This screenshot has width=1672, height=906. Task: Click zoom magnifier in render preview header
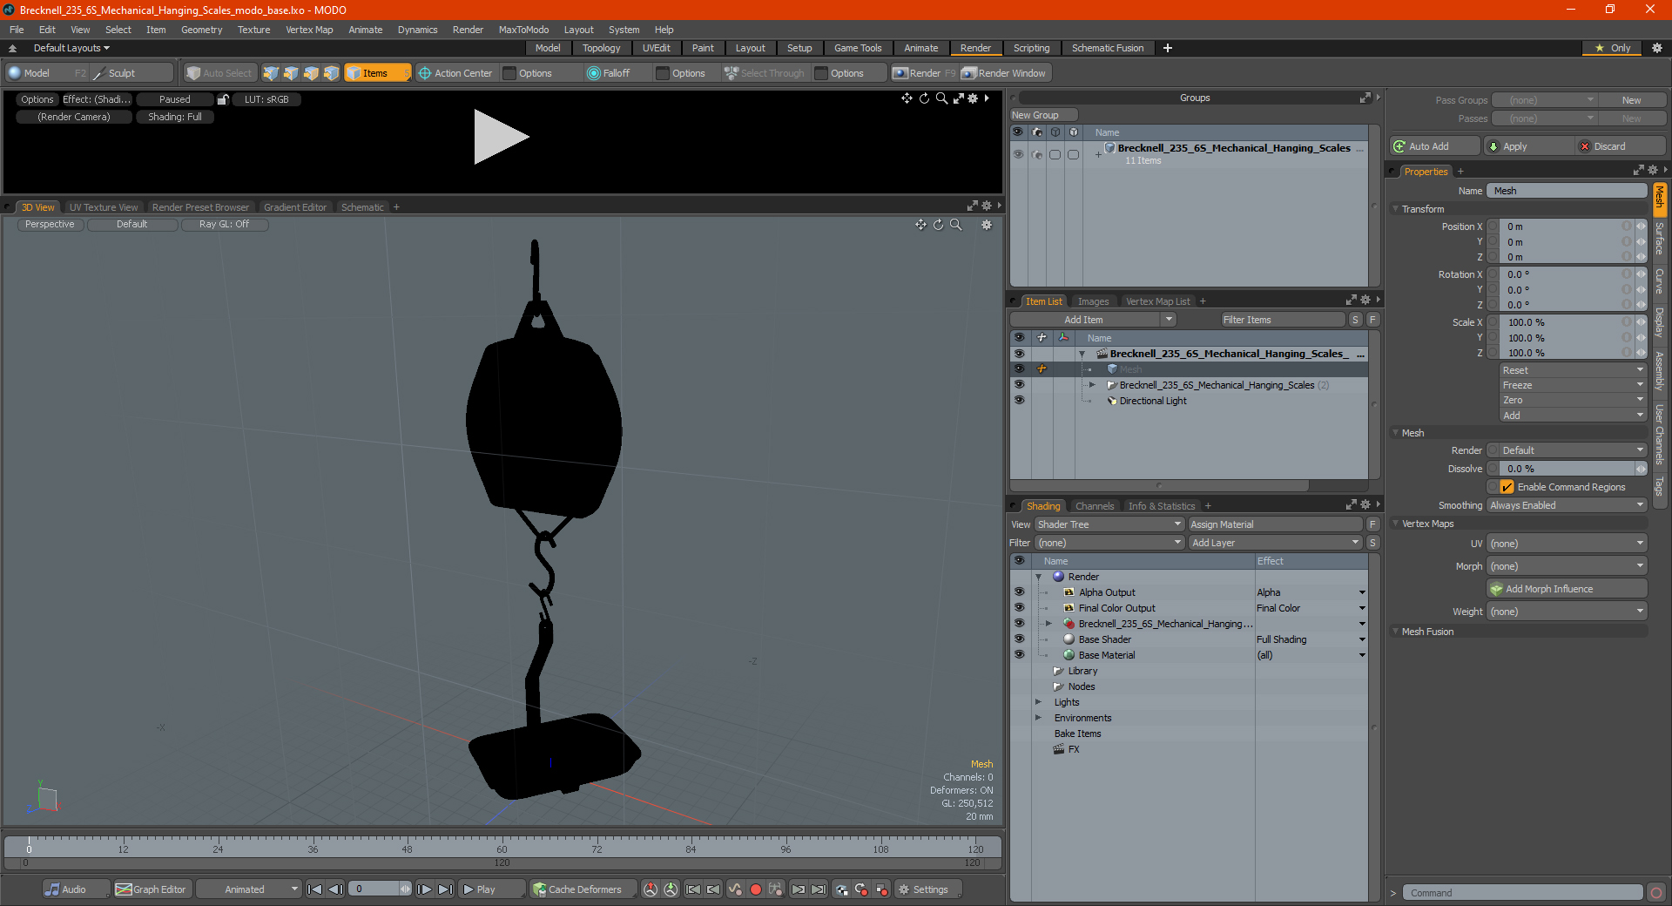click(x=941, y=98)
